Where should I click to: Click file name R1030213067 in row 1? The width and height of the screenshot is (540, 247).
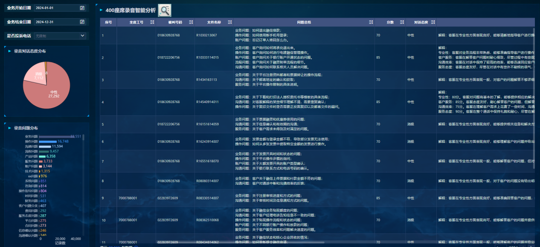click(x=206, y=35)
